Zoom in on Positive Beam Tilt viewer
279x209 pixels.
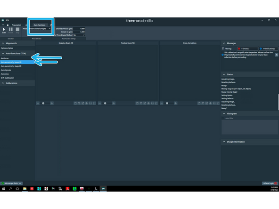pyautogui.click(x=114, y=103)
